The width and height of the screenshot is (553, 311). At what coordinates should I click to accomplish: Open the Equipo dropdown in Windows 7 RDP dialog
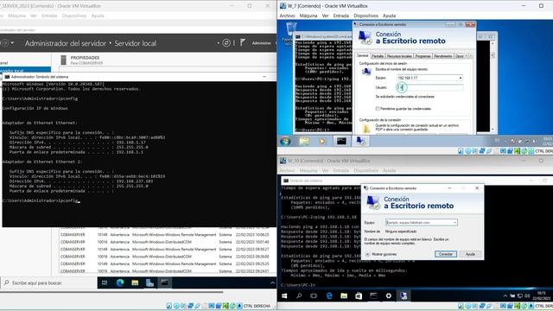coord(461,78)
